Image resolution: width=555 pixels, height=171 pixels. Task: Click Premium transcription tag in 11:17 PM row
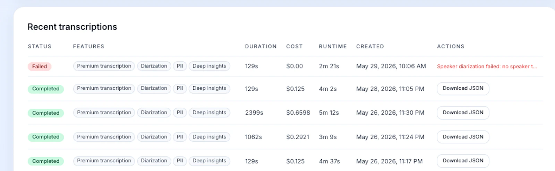click(x=104, y=161)
